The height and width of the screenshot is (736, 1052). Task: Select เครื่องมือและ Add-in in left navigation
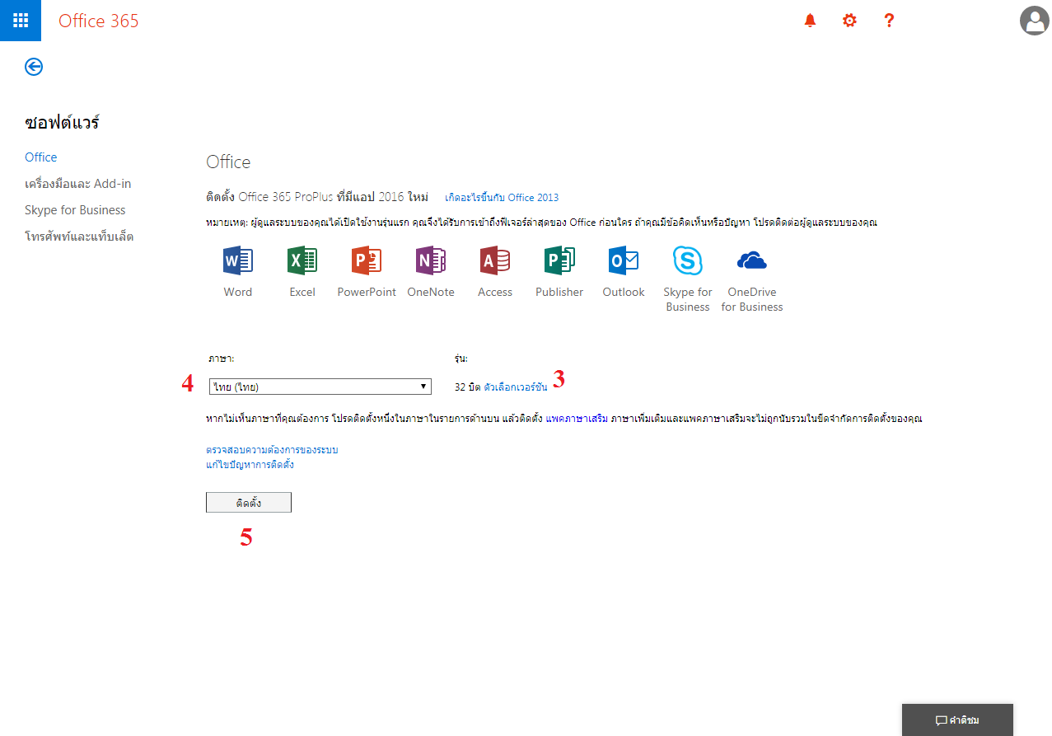[x=78, y=184]
